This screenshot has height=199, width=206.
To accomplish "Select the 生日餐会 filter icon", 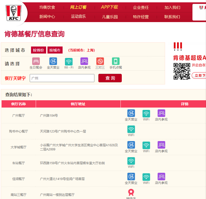I will tap(36, 61).
